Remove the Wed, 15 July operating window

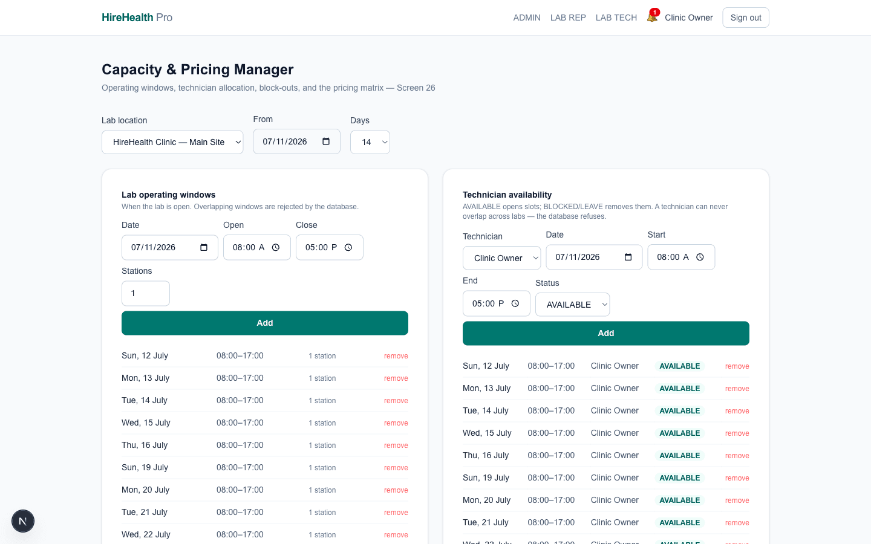point(396,423)
